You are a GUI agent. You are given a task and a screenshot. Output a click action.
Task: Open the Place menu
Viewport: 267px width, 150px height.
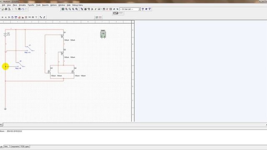coord(15,5)
